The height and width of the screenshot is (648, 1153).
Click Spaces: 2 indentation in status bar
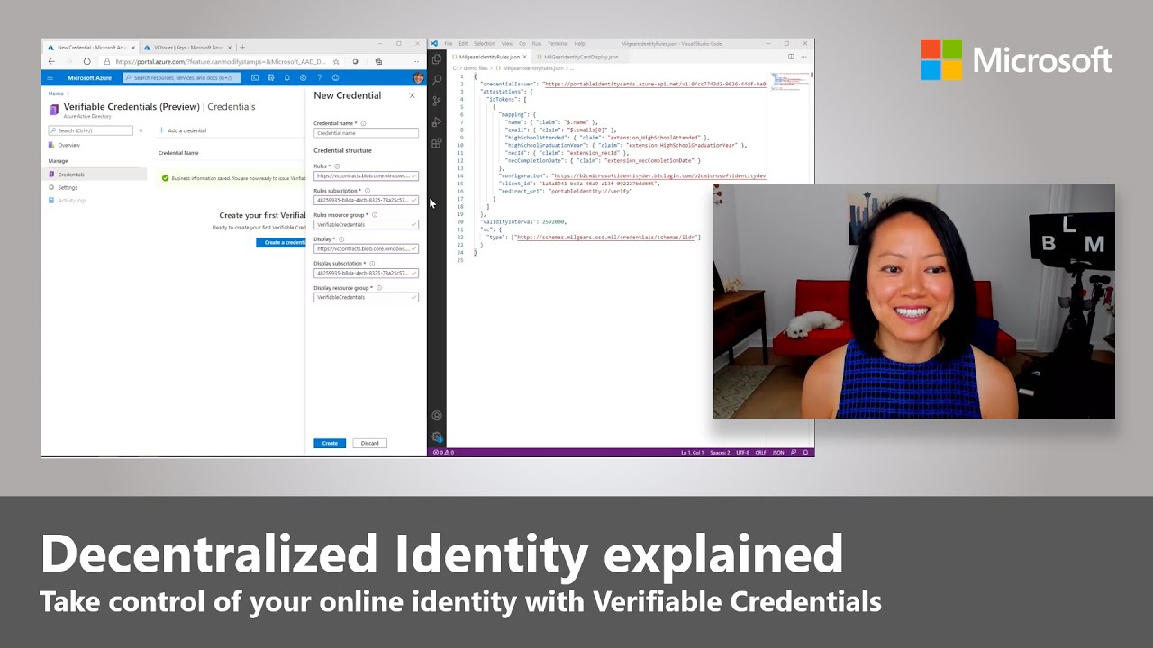coord(720,453)
